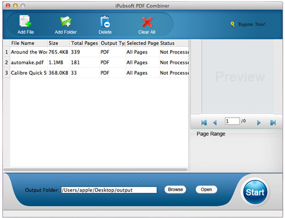The width and height of the screenshot is (285, 218).
Task: Click the 368.0KB size cell
Action: coord(59,73)
